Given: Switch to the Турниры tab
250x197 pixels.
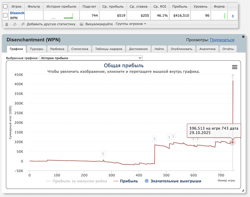Looking at the screenshot, I should click(36, 49).
